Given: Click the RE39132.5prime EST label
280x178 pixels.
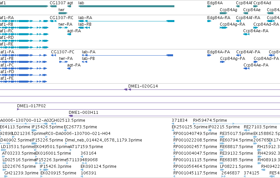Looking at the screenshot, I should (x=237, y=153).
